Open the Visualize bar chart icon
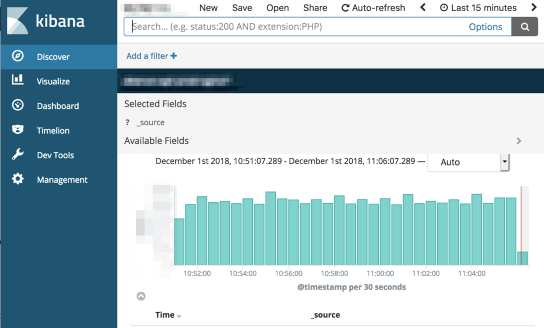 pyautogui.click(x=18, y=80)
